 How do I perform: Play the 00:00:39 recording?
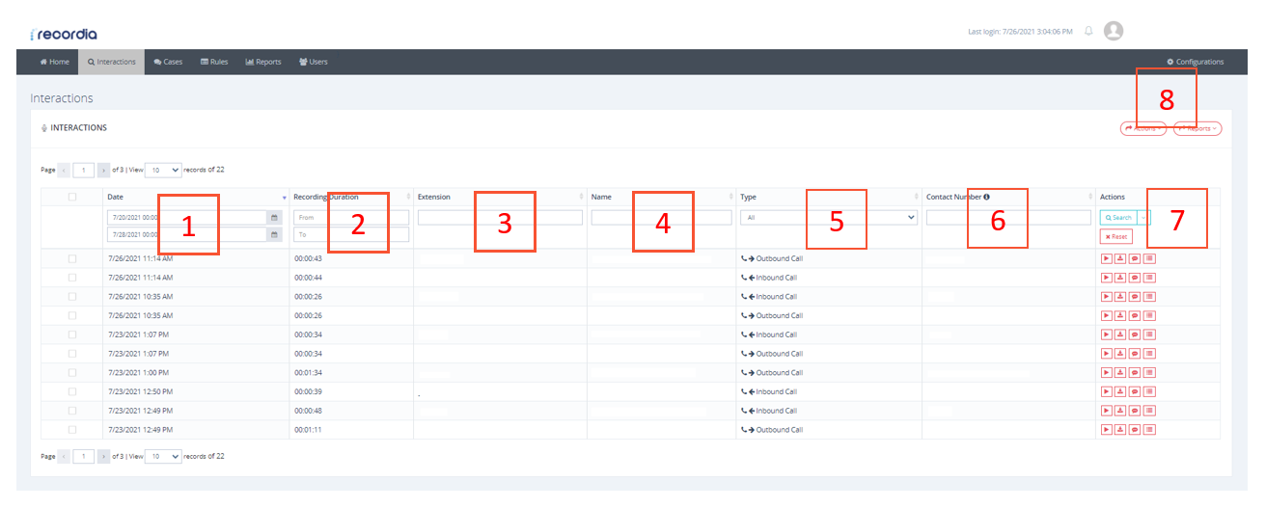click(x=1106, y=391)
